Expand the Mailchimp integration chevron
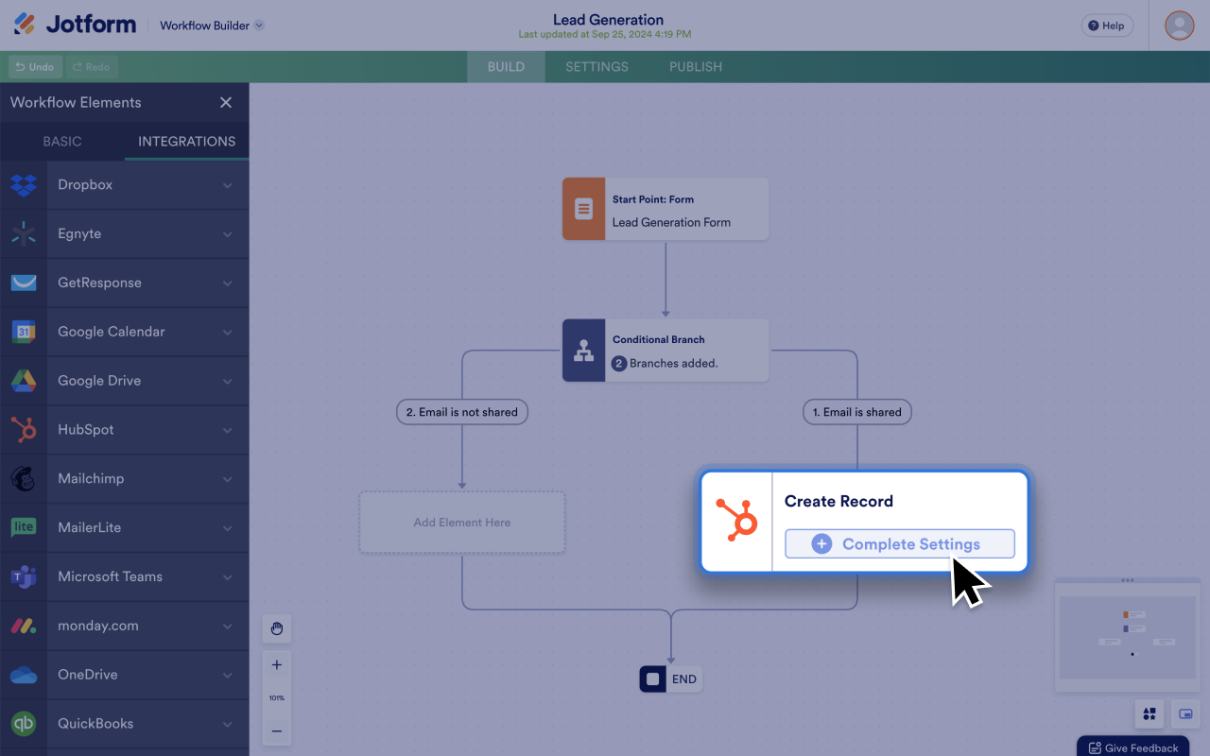Viewport: 1210px width, 756px height. (x=228, y=479)
